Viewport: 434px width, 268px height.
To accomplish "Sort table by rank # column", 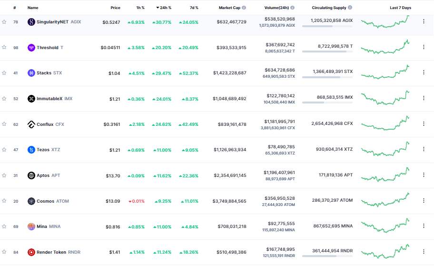I will pos(15,8).
